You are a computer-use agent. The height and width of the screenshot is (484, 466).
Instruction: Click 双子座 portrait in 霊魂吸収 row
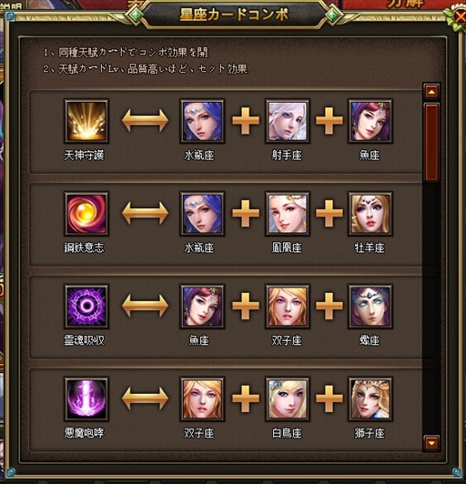[x=288, y=307]
